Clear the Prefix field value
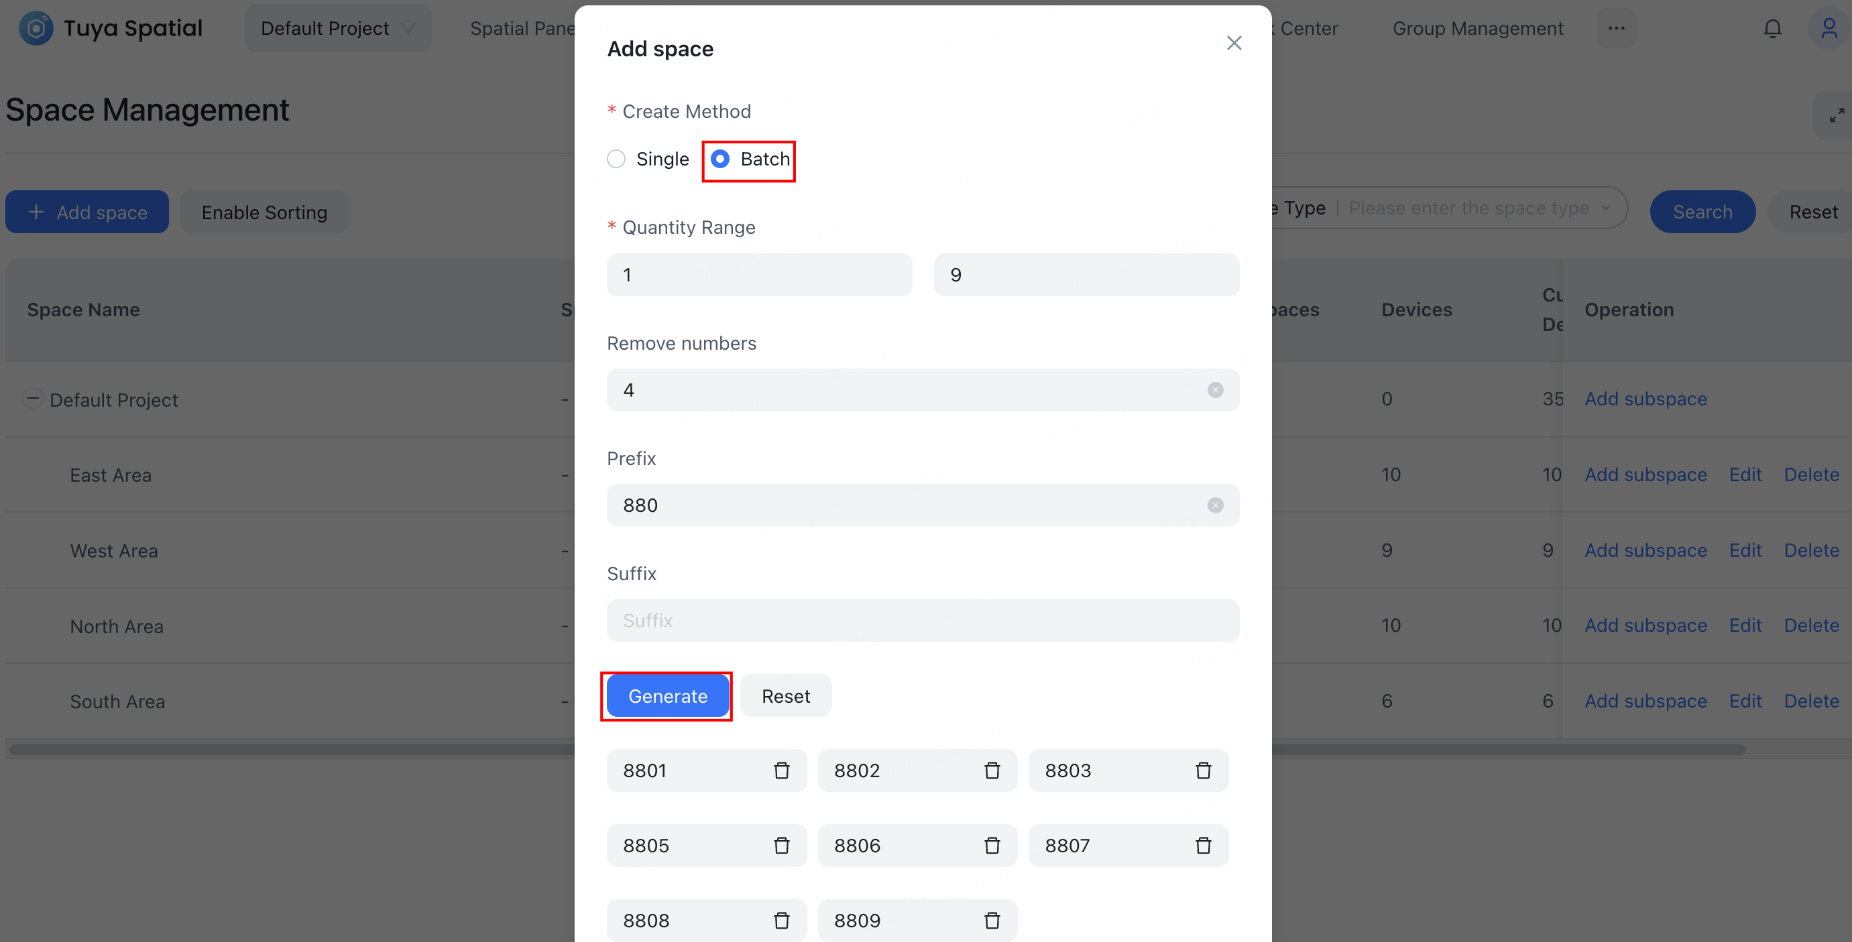 click(1215, 505)
